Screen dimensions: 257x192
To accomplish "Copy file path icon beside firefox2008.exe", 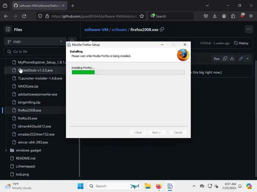I will click(x=162, y=29).
